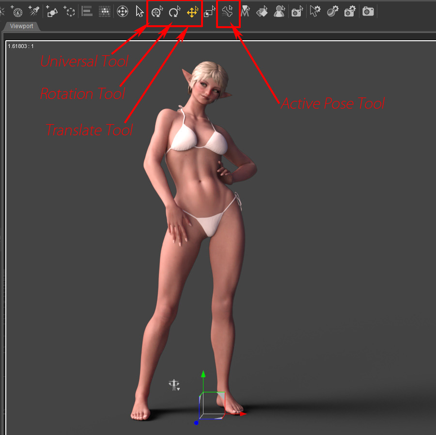
Task: Click the red X-axis arrow of the gizmo
Action: coord(243,414)
